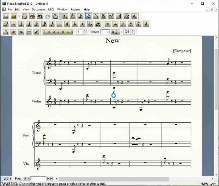Open the MIDI menu
Viewport: 219px width, 186px height.
coord(51,10)
